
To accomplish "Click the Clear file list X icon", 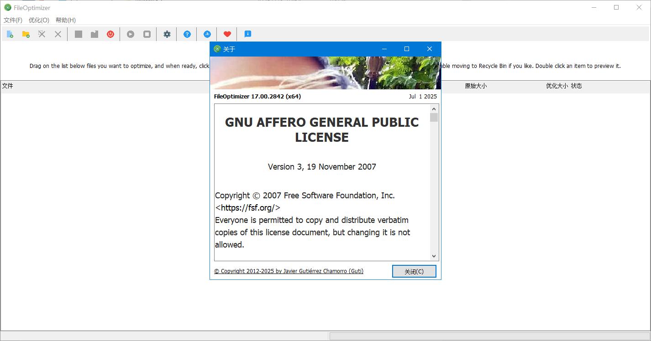I will click(58, 34).
